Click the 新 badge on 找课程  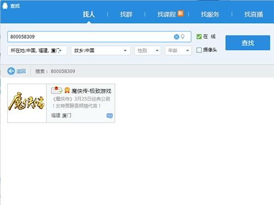[x=180, y=13]
